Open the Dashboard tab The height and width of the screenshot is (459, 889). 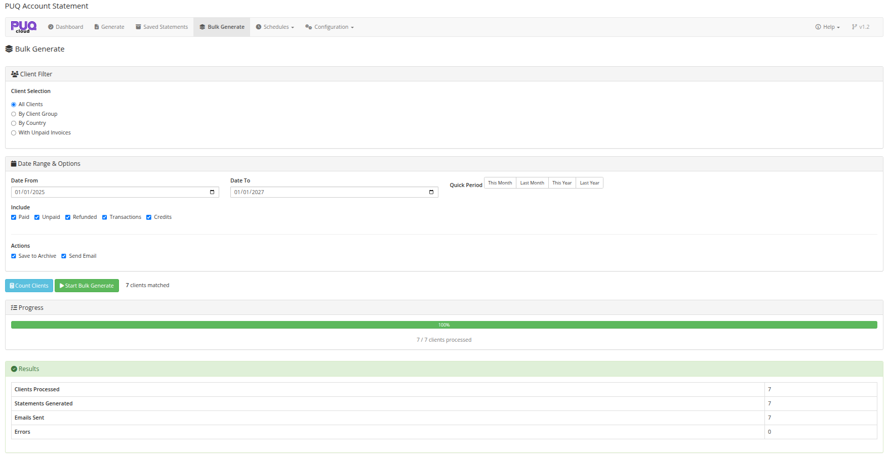pyautogui.click(x=66, y=27)
